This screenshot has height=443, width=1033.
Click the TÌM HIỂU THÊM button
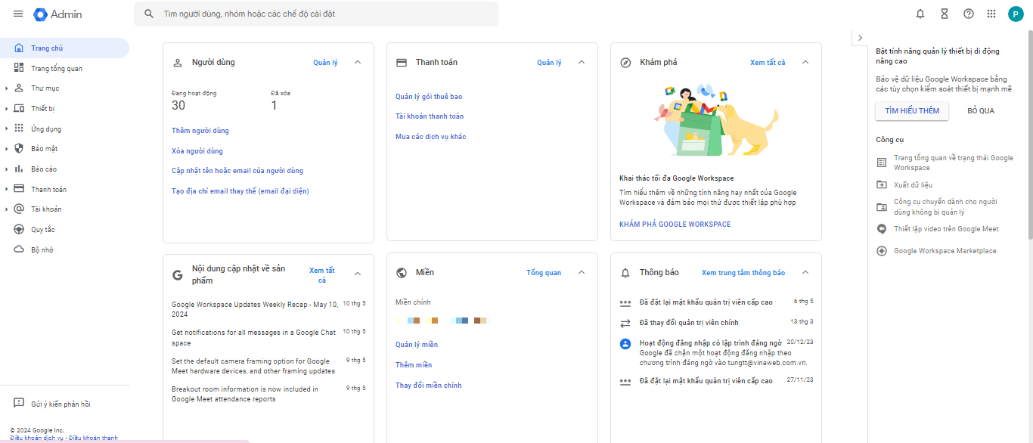[x=912, y=111]
